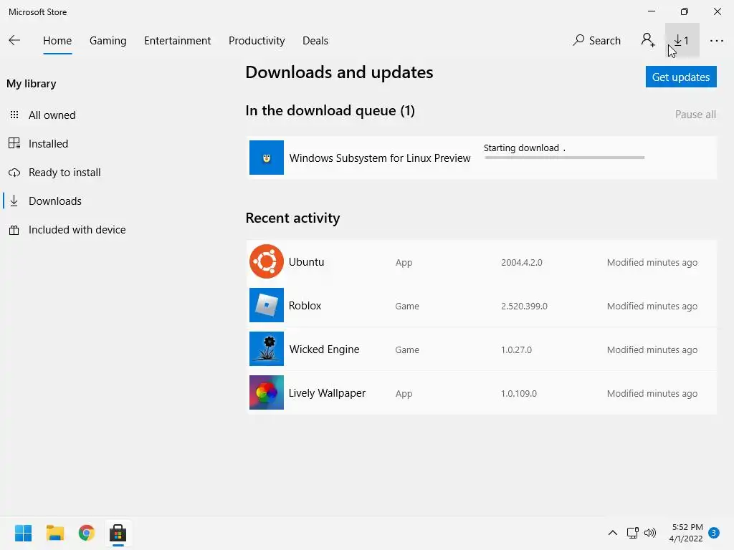Click the sign-in account icon
The height and width of the screenshot is (550, 734).
point(648,40)
